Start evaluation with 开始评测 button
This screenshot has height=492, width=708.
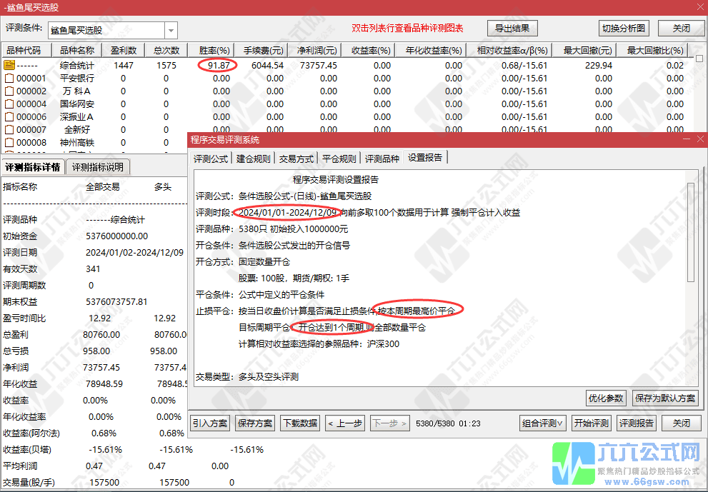(x=590, y=423)
